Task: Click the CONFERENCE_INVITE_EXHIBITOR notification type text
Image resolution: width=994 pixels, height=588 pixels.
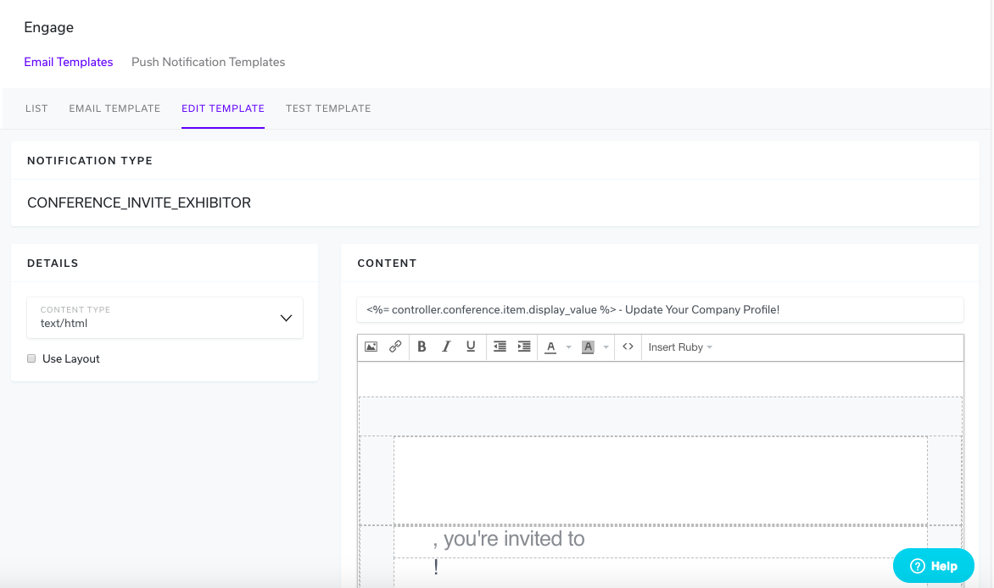Action: click(139, 202)
